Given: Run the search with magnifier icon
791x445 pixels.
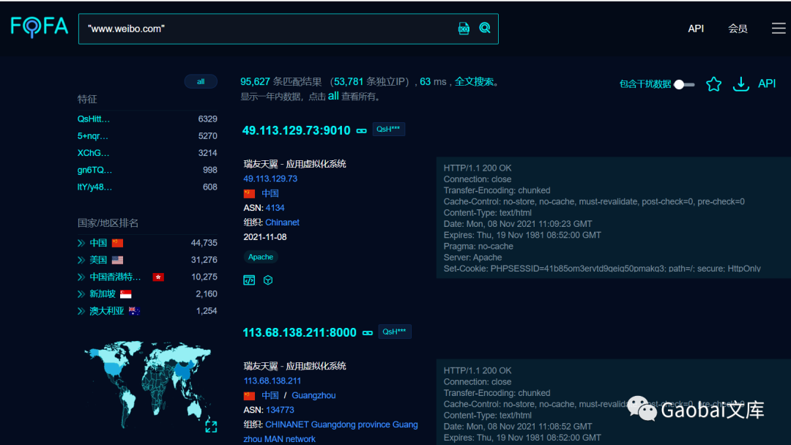Looking at the screenshot, I should (485, 28).
